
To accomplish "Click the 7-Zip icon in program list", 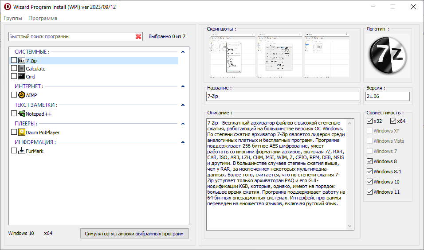I will click(22, 60).
